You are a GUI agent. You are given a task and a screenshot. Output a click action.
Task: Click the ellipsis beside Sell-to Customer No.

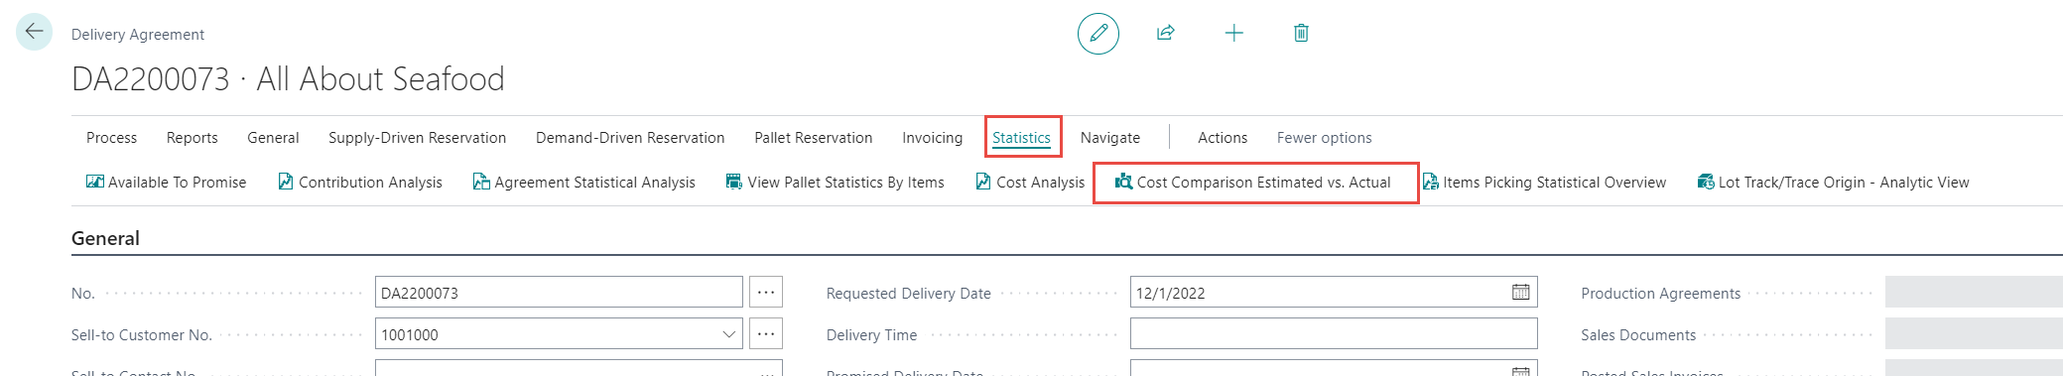(x=765, y=334)
